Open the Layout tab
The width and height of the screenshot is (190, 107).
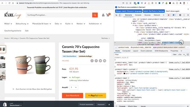135,51
